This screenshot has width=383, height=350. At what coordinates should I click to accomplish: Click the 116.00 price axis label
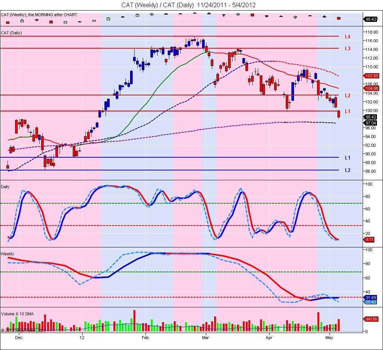tap(372, 41)
